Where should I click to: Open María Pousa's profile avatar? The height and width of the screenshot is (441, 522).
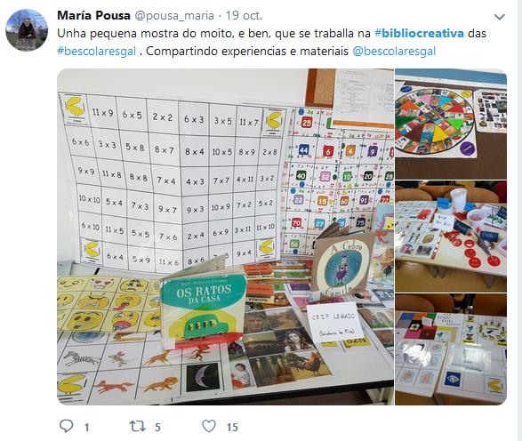27,30
